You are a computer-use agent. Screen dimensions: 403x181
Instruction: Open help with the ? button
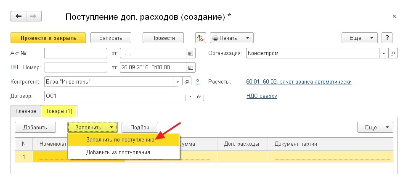[x=387, y=38]
